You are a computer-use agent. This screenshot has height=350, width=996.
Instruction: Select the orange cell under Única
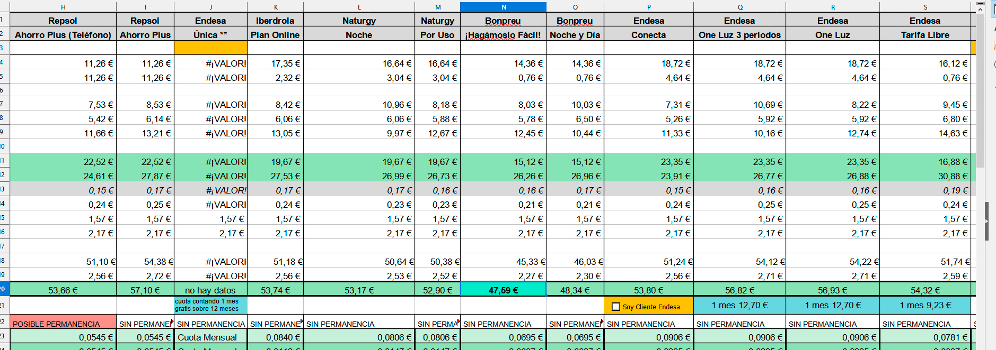[211, 48]
